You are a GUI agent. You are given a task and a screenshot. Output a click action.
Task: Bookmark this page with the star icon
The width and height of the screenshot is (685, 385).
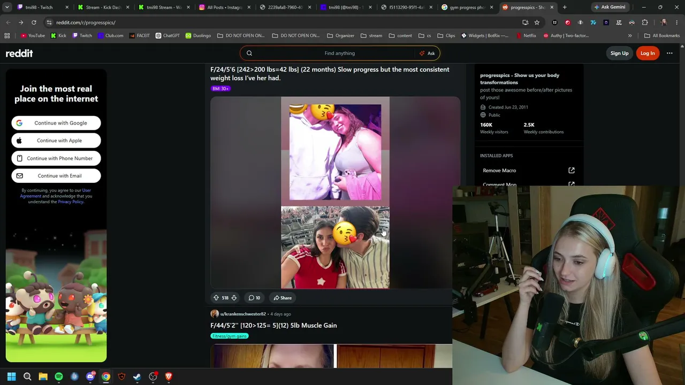click(x=537, y=22)
